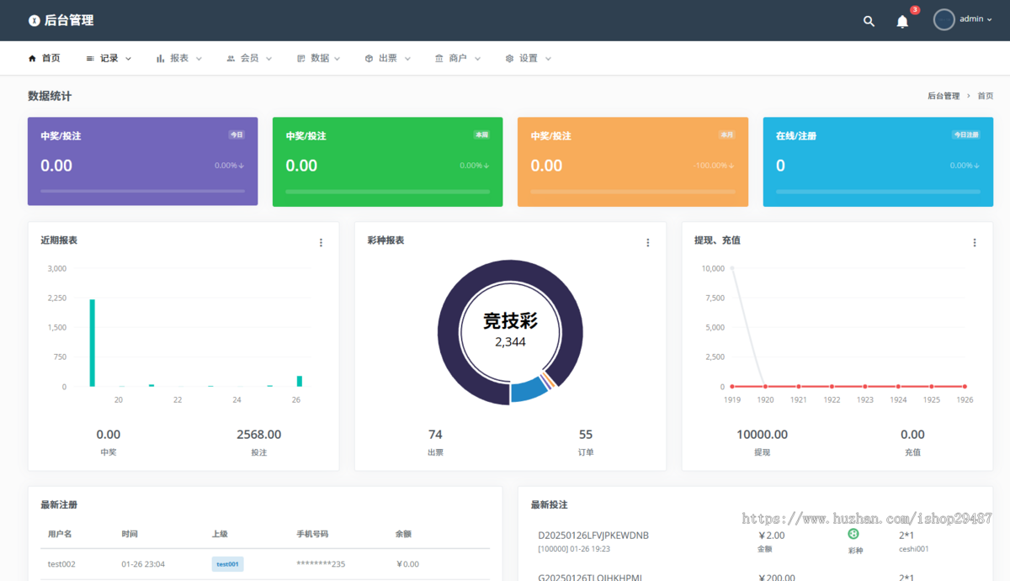1010x581 pixels.
Task: Click the bank icon beside 商户
Action: (439, 59)
